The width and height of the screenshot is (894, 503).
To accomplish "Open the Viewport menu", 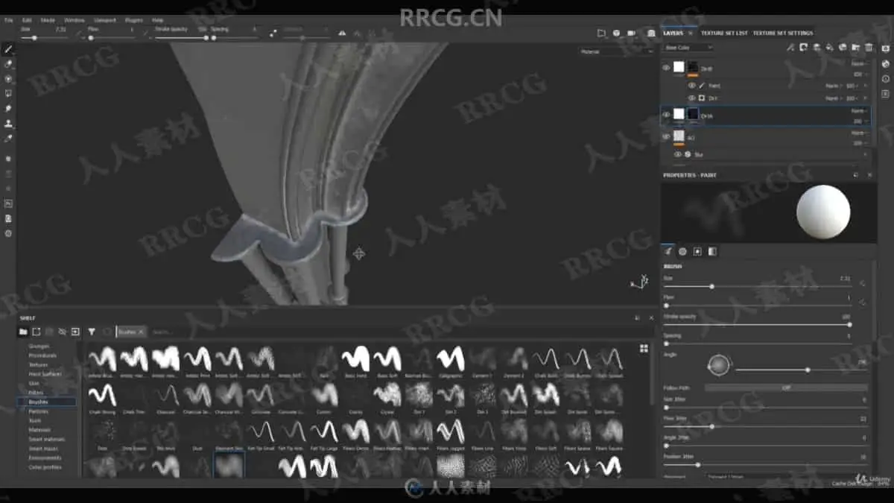I will pyautogui.click(x=105, y=20).
